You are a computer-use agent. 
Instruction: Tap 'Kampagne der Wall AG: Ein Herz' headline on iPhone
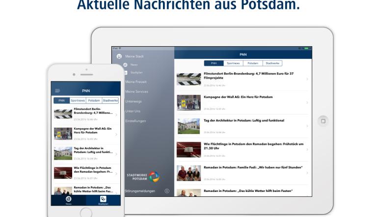93,131
